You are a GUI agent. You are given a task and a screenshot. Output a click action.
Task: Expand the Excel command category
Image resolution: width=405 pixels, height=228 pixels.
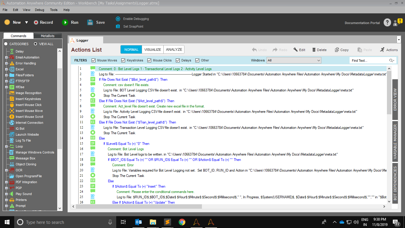(x=6, y=69)
